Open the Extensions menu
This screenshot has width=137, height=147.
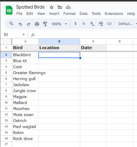pyautogui.click(x=114, y=14)
